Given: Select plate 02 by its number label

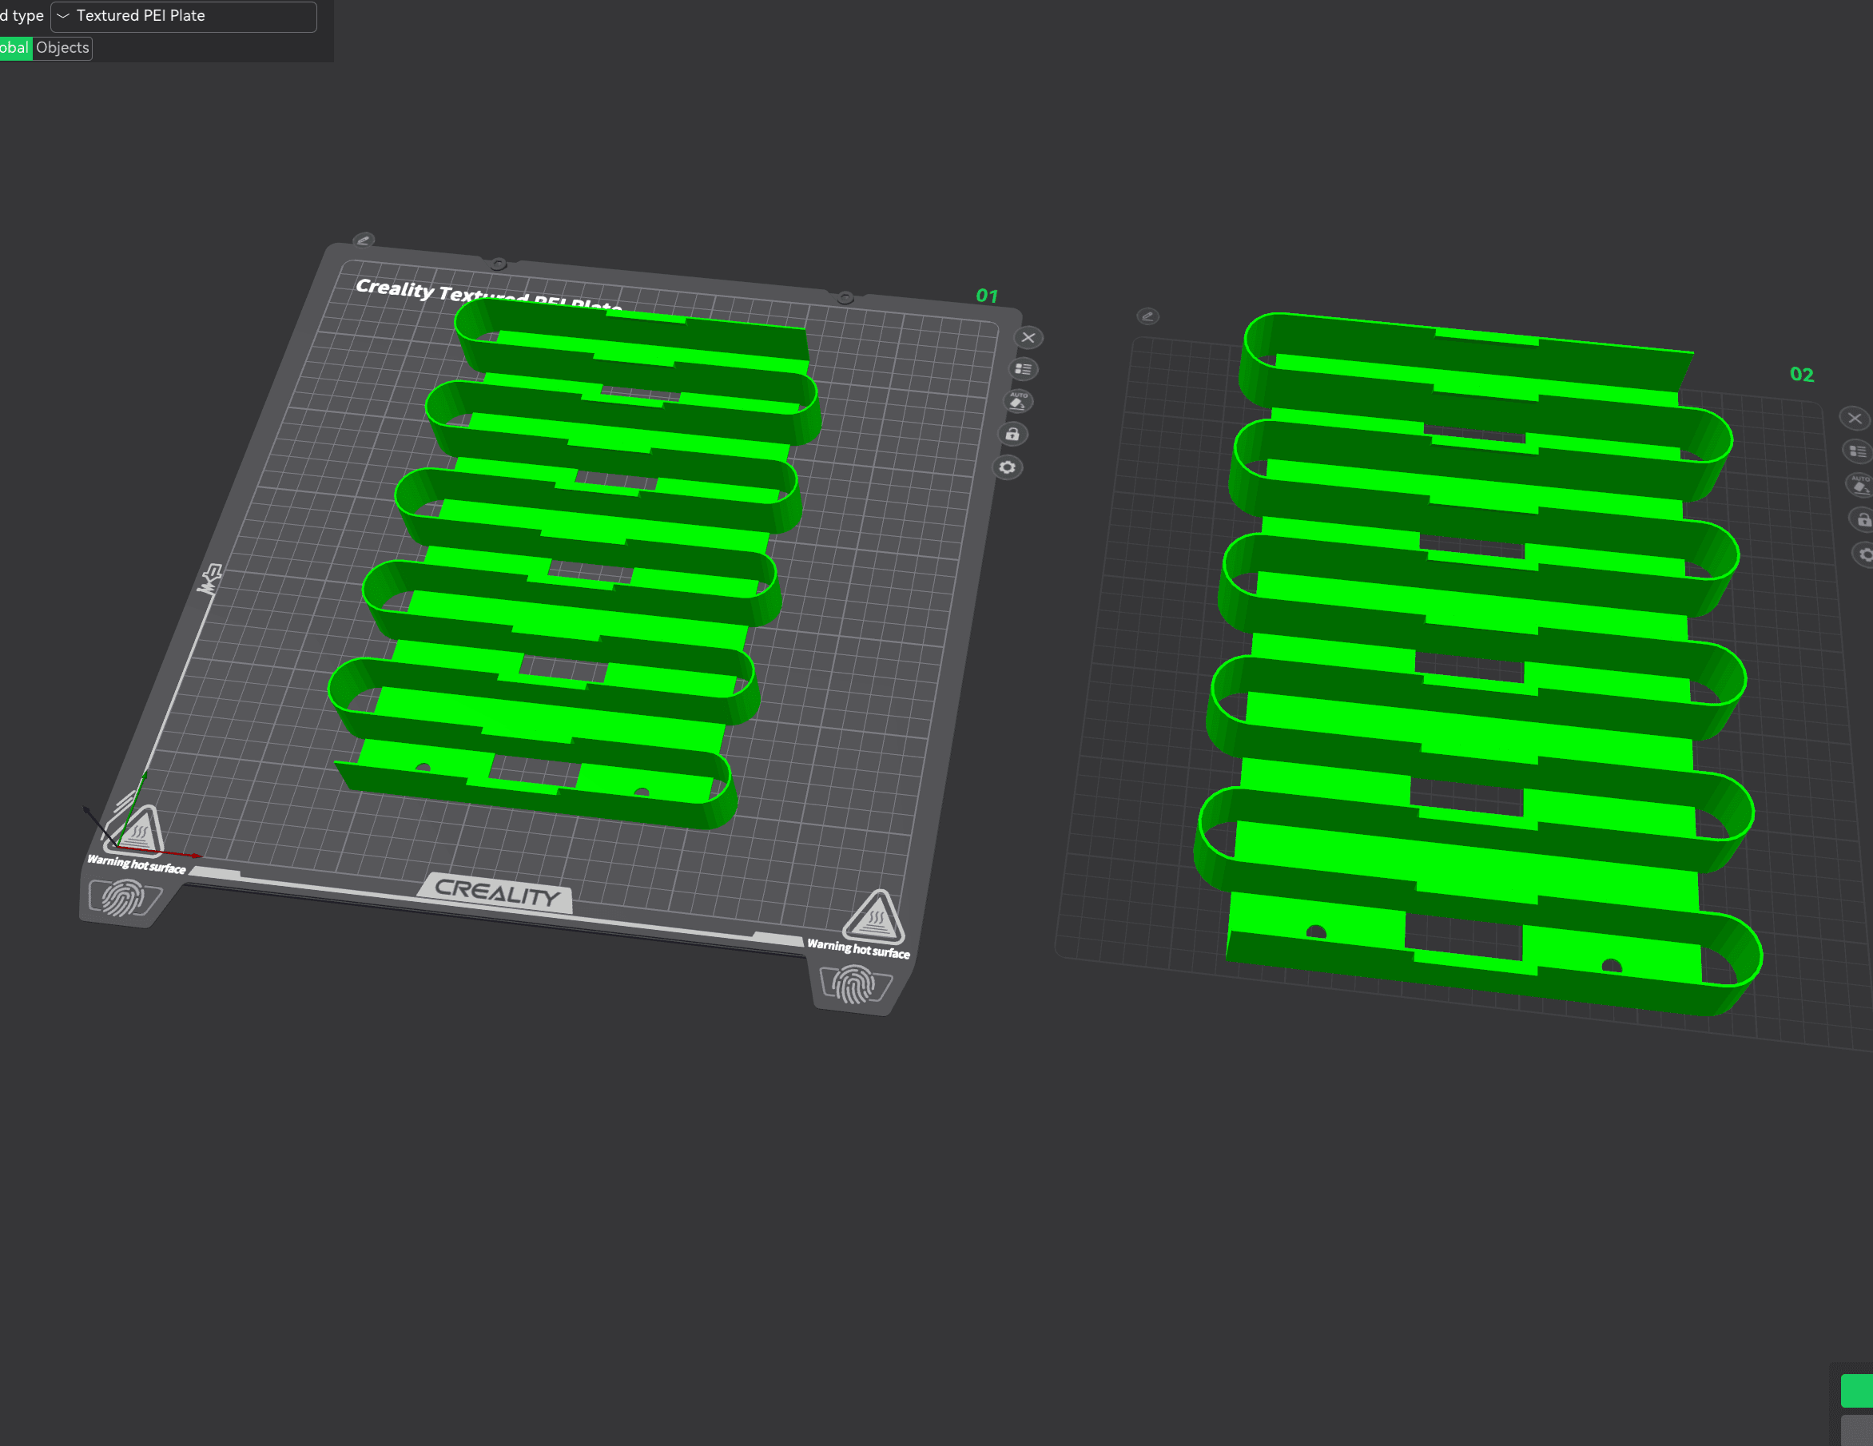Looking at the screenshot, I should tap(1802, 375).
